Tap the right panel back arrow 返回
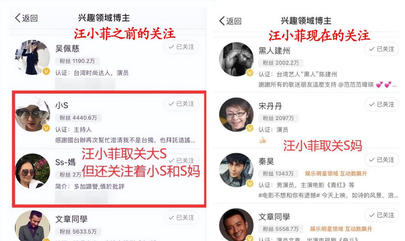The height and width of the screenshot is (241, 405). coord(230,21)
